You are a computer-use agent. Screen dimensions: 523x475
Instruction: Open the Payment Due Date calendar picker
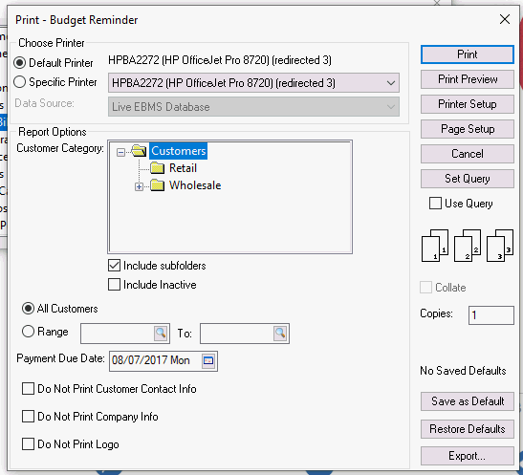click(208, 360)
